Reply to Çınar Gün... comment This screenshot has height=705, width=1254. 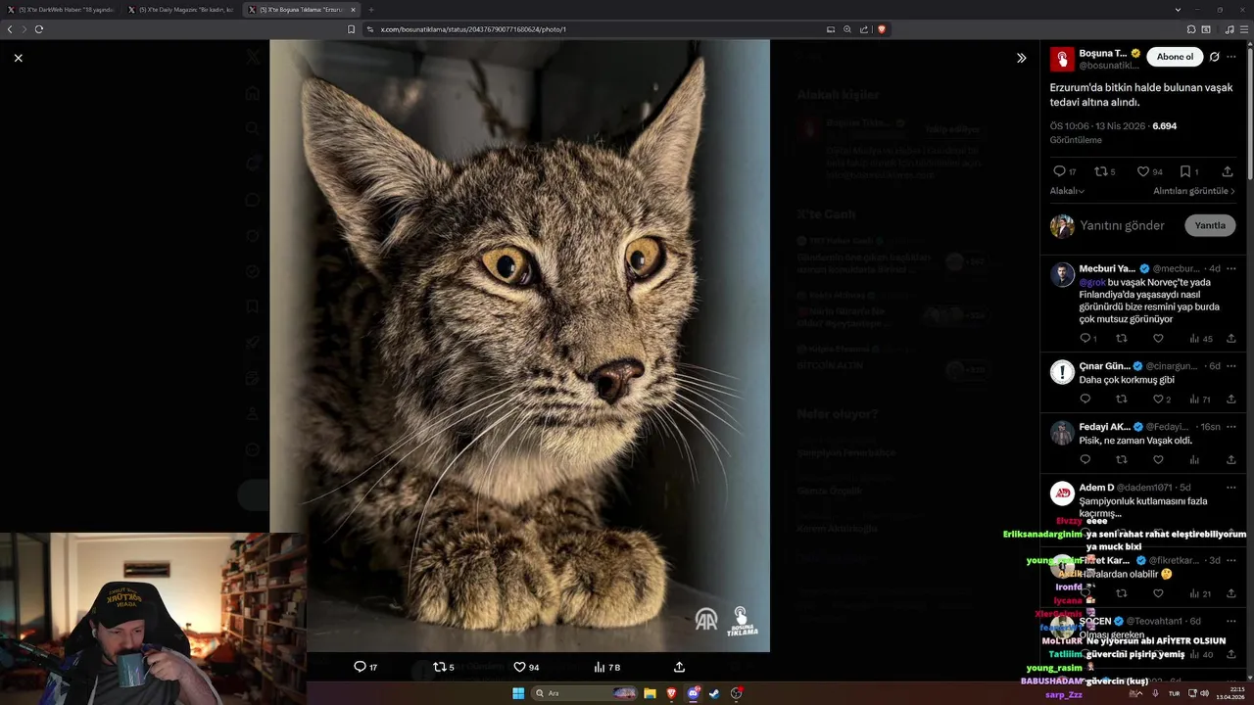tap(1085, 399)
